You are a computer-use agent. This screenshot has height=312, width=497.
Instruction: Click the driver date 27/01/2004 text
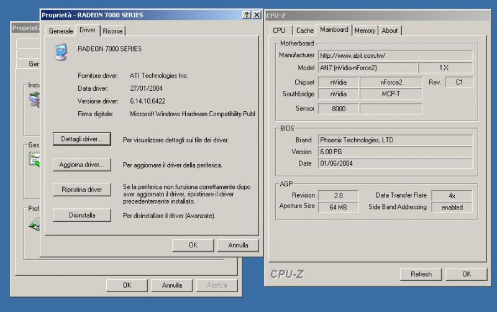point(146,88)
